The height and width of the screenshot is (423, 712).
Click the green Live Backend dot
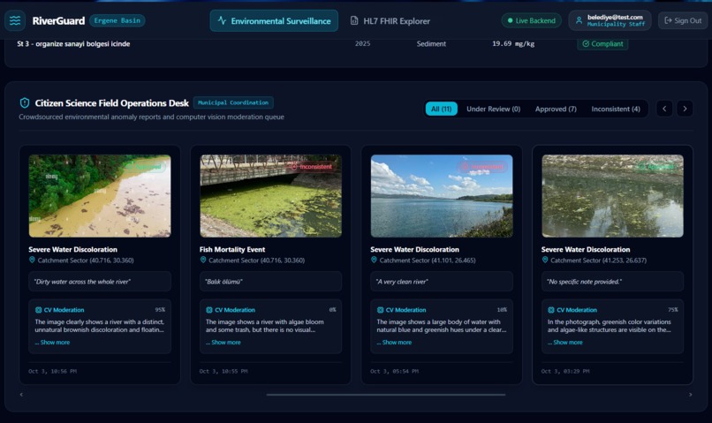pyautogui.click(x=510, y=20)
